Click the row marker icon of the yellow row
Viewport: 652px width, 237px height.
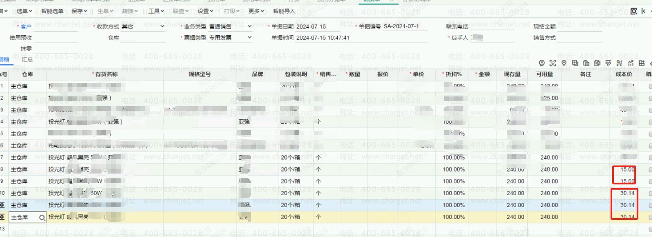[2, 217]
